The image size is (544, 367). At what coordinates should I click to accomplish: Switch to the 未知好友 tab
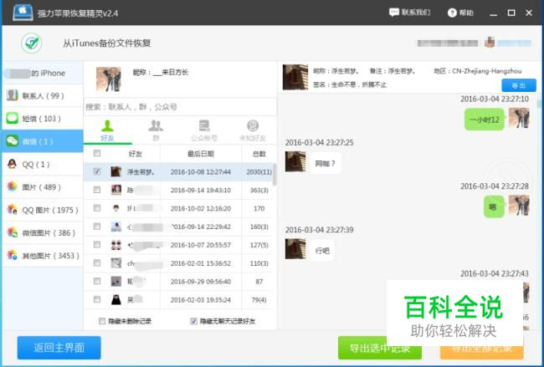click(253, 130)
